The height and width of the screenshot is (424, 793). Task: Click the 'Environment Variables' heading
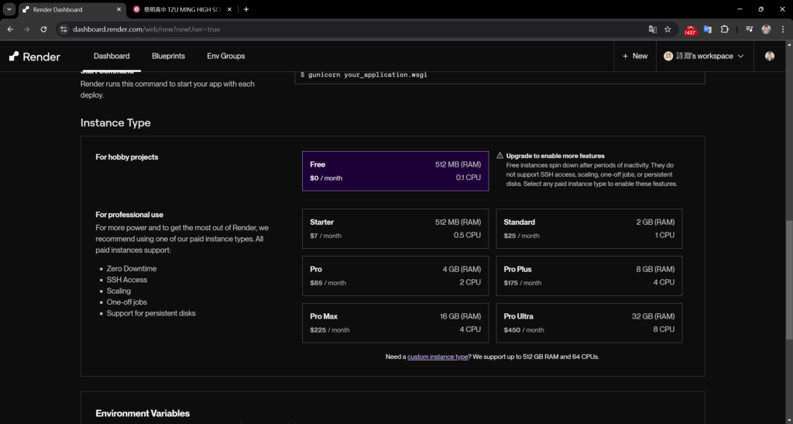tap(142, 413)
